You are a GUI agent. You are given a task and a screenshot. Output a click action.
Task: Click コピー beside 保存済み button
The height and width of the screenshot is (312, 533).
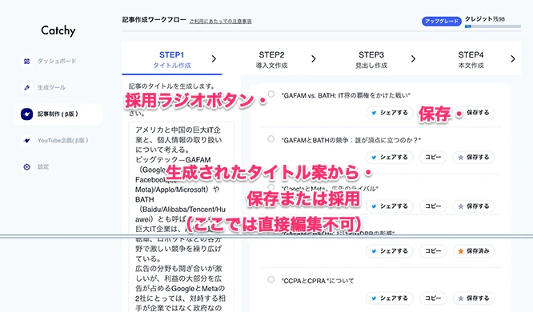click(433, 251)
